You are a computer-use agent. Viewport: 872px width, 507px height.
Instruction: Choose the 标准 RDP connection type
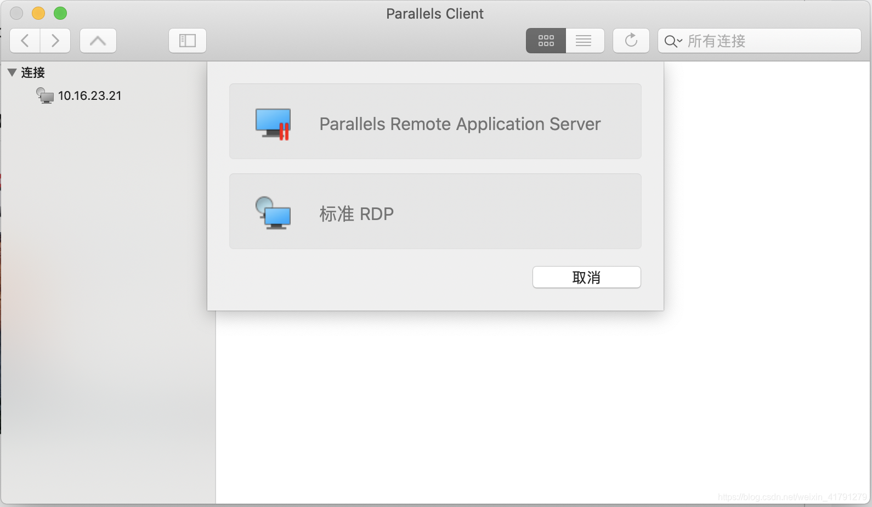435,211
